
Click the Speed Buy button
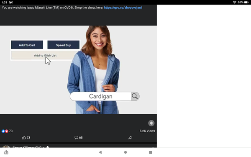pyautogui.click(x=64, y=45)
